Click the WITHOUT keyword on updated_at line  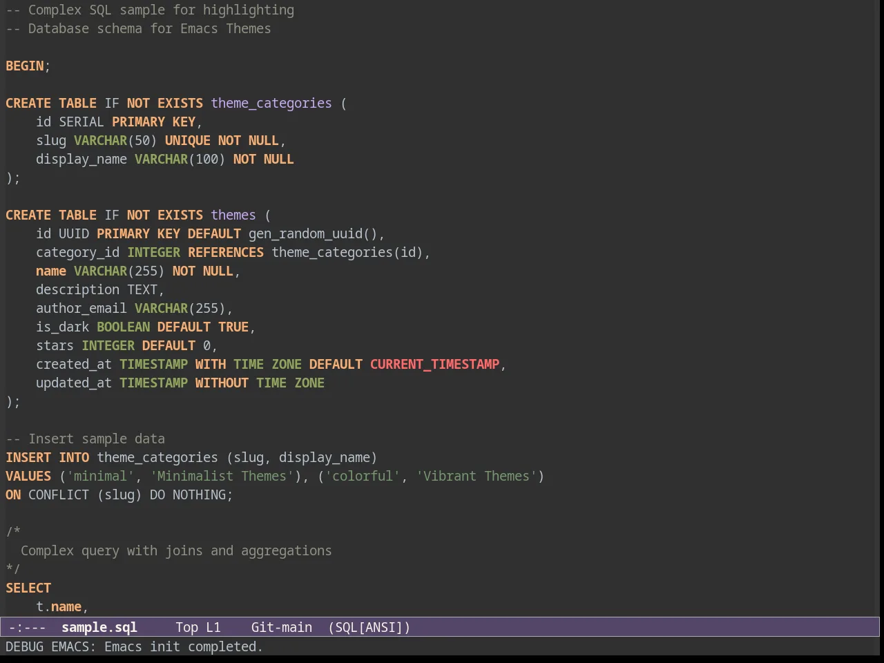coord(222,383)
